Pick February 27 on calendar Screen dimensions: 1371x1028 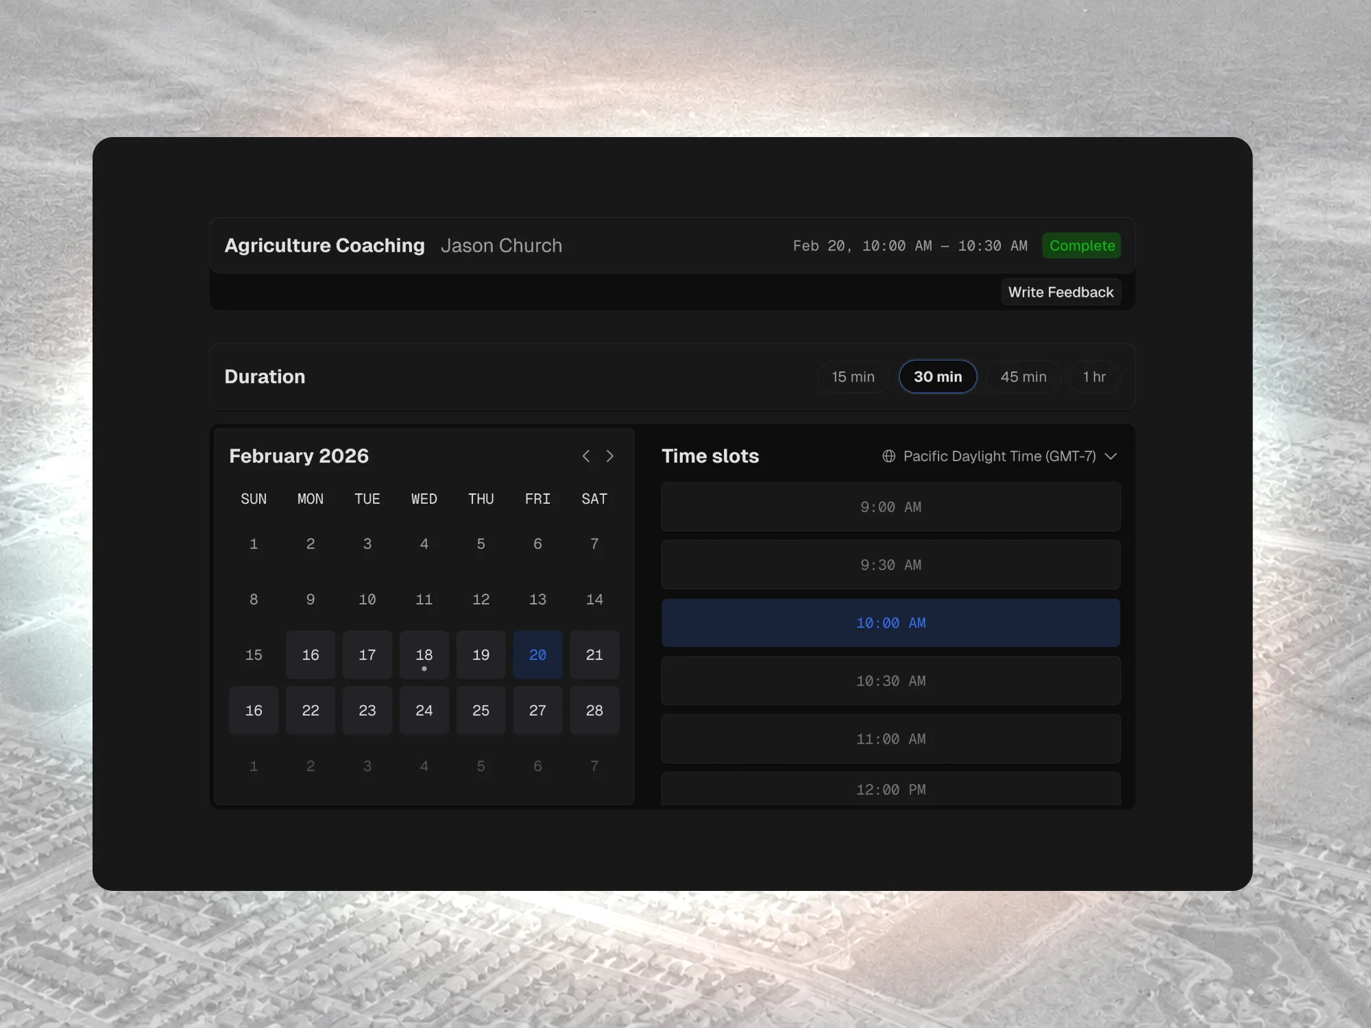point(537,711)
